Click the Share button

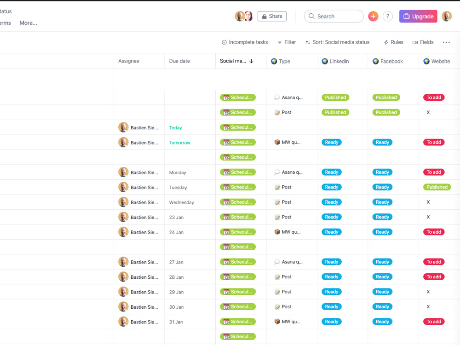pos(272,16)
